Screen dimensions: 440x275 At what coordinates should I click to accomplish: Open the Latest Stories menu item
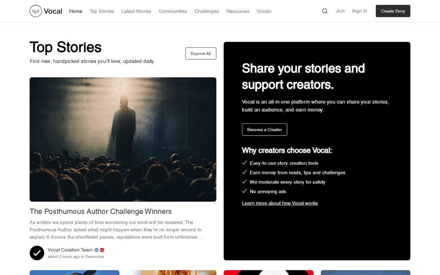(136, 11)
